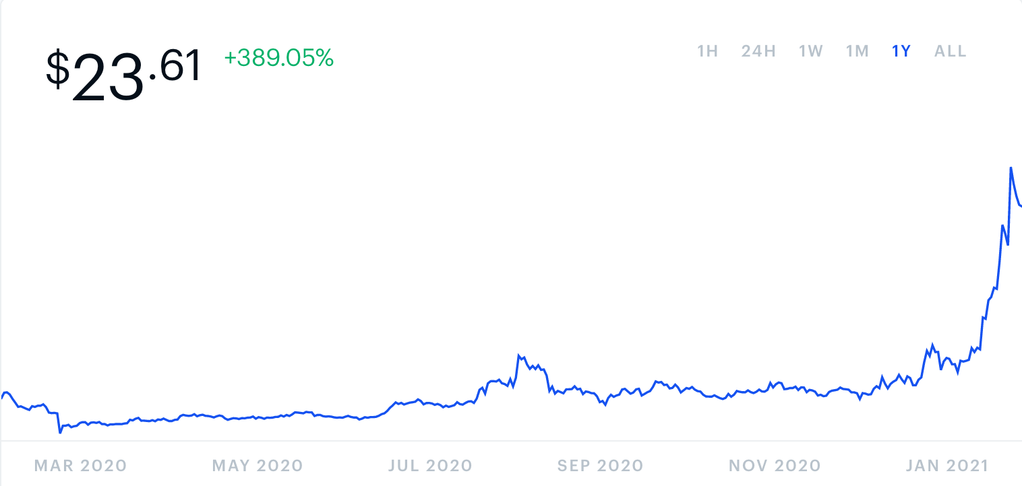Show the ALL-time price chart
1022x486 pixels.
click(x=949, y=50)
